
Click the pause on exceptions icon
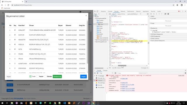(x=168, y=14)
